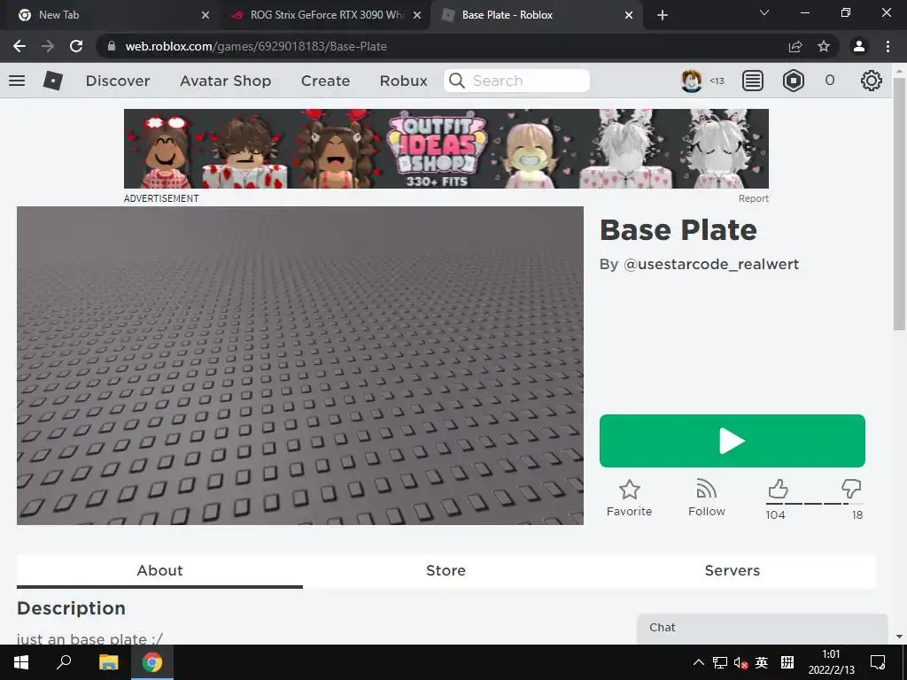
Task: Click the 104 likes count
Action: click(775, 514)
